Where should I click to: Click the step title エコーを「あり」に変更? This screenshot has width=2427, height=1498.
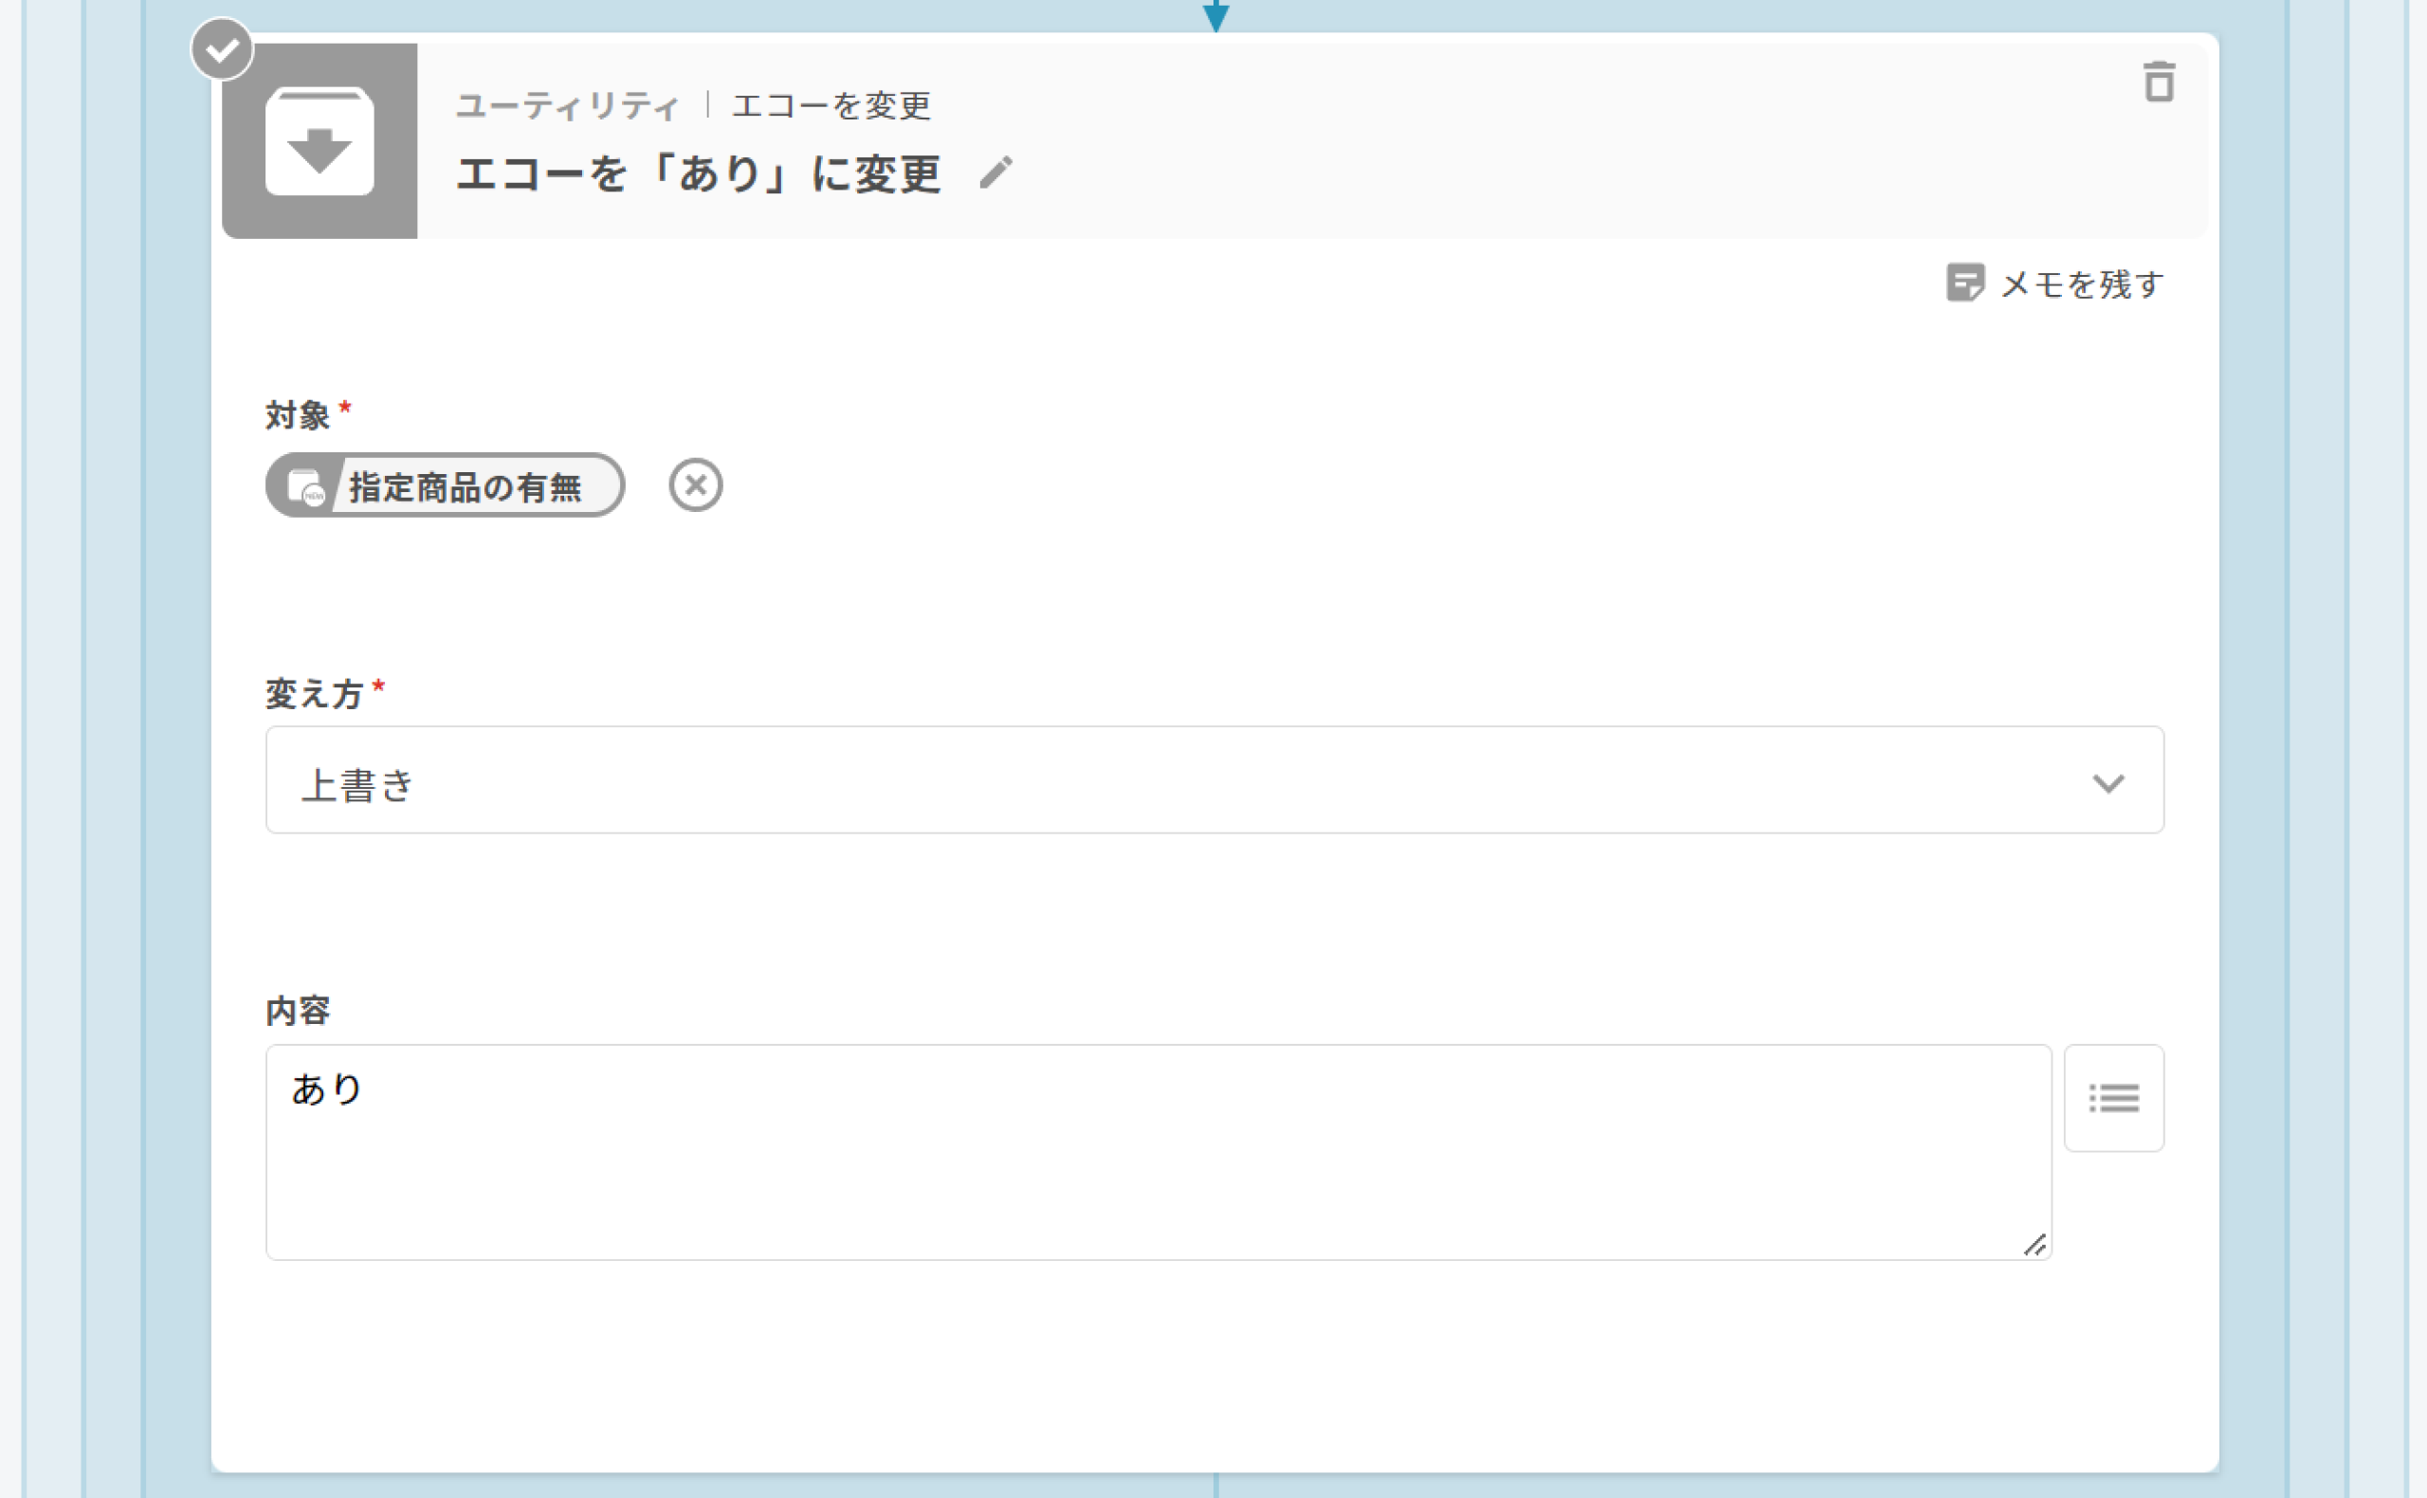699,174
